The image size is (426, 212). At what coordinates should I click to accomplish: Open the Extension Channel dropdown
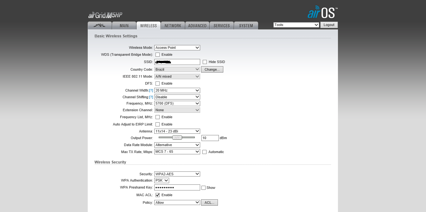click(x=177, y=110)
